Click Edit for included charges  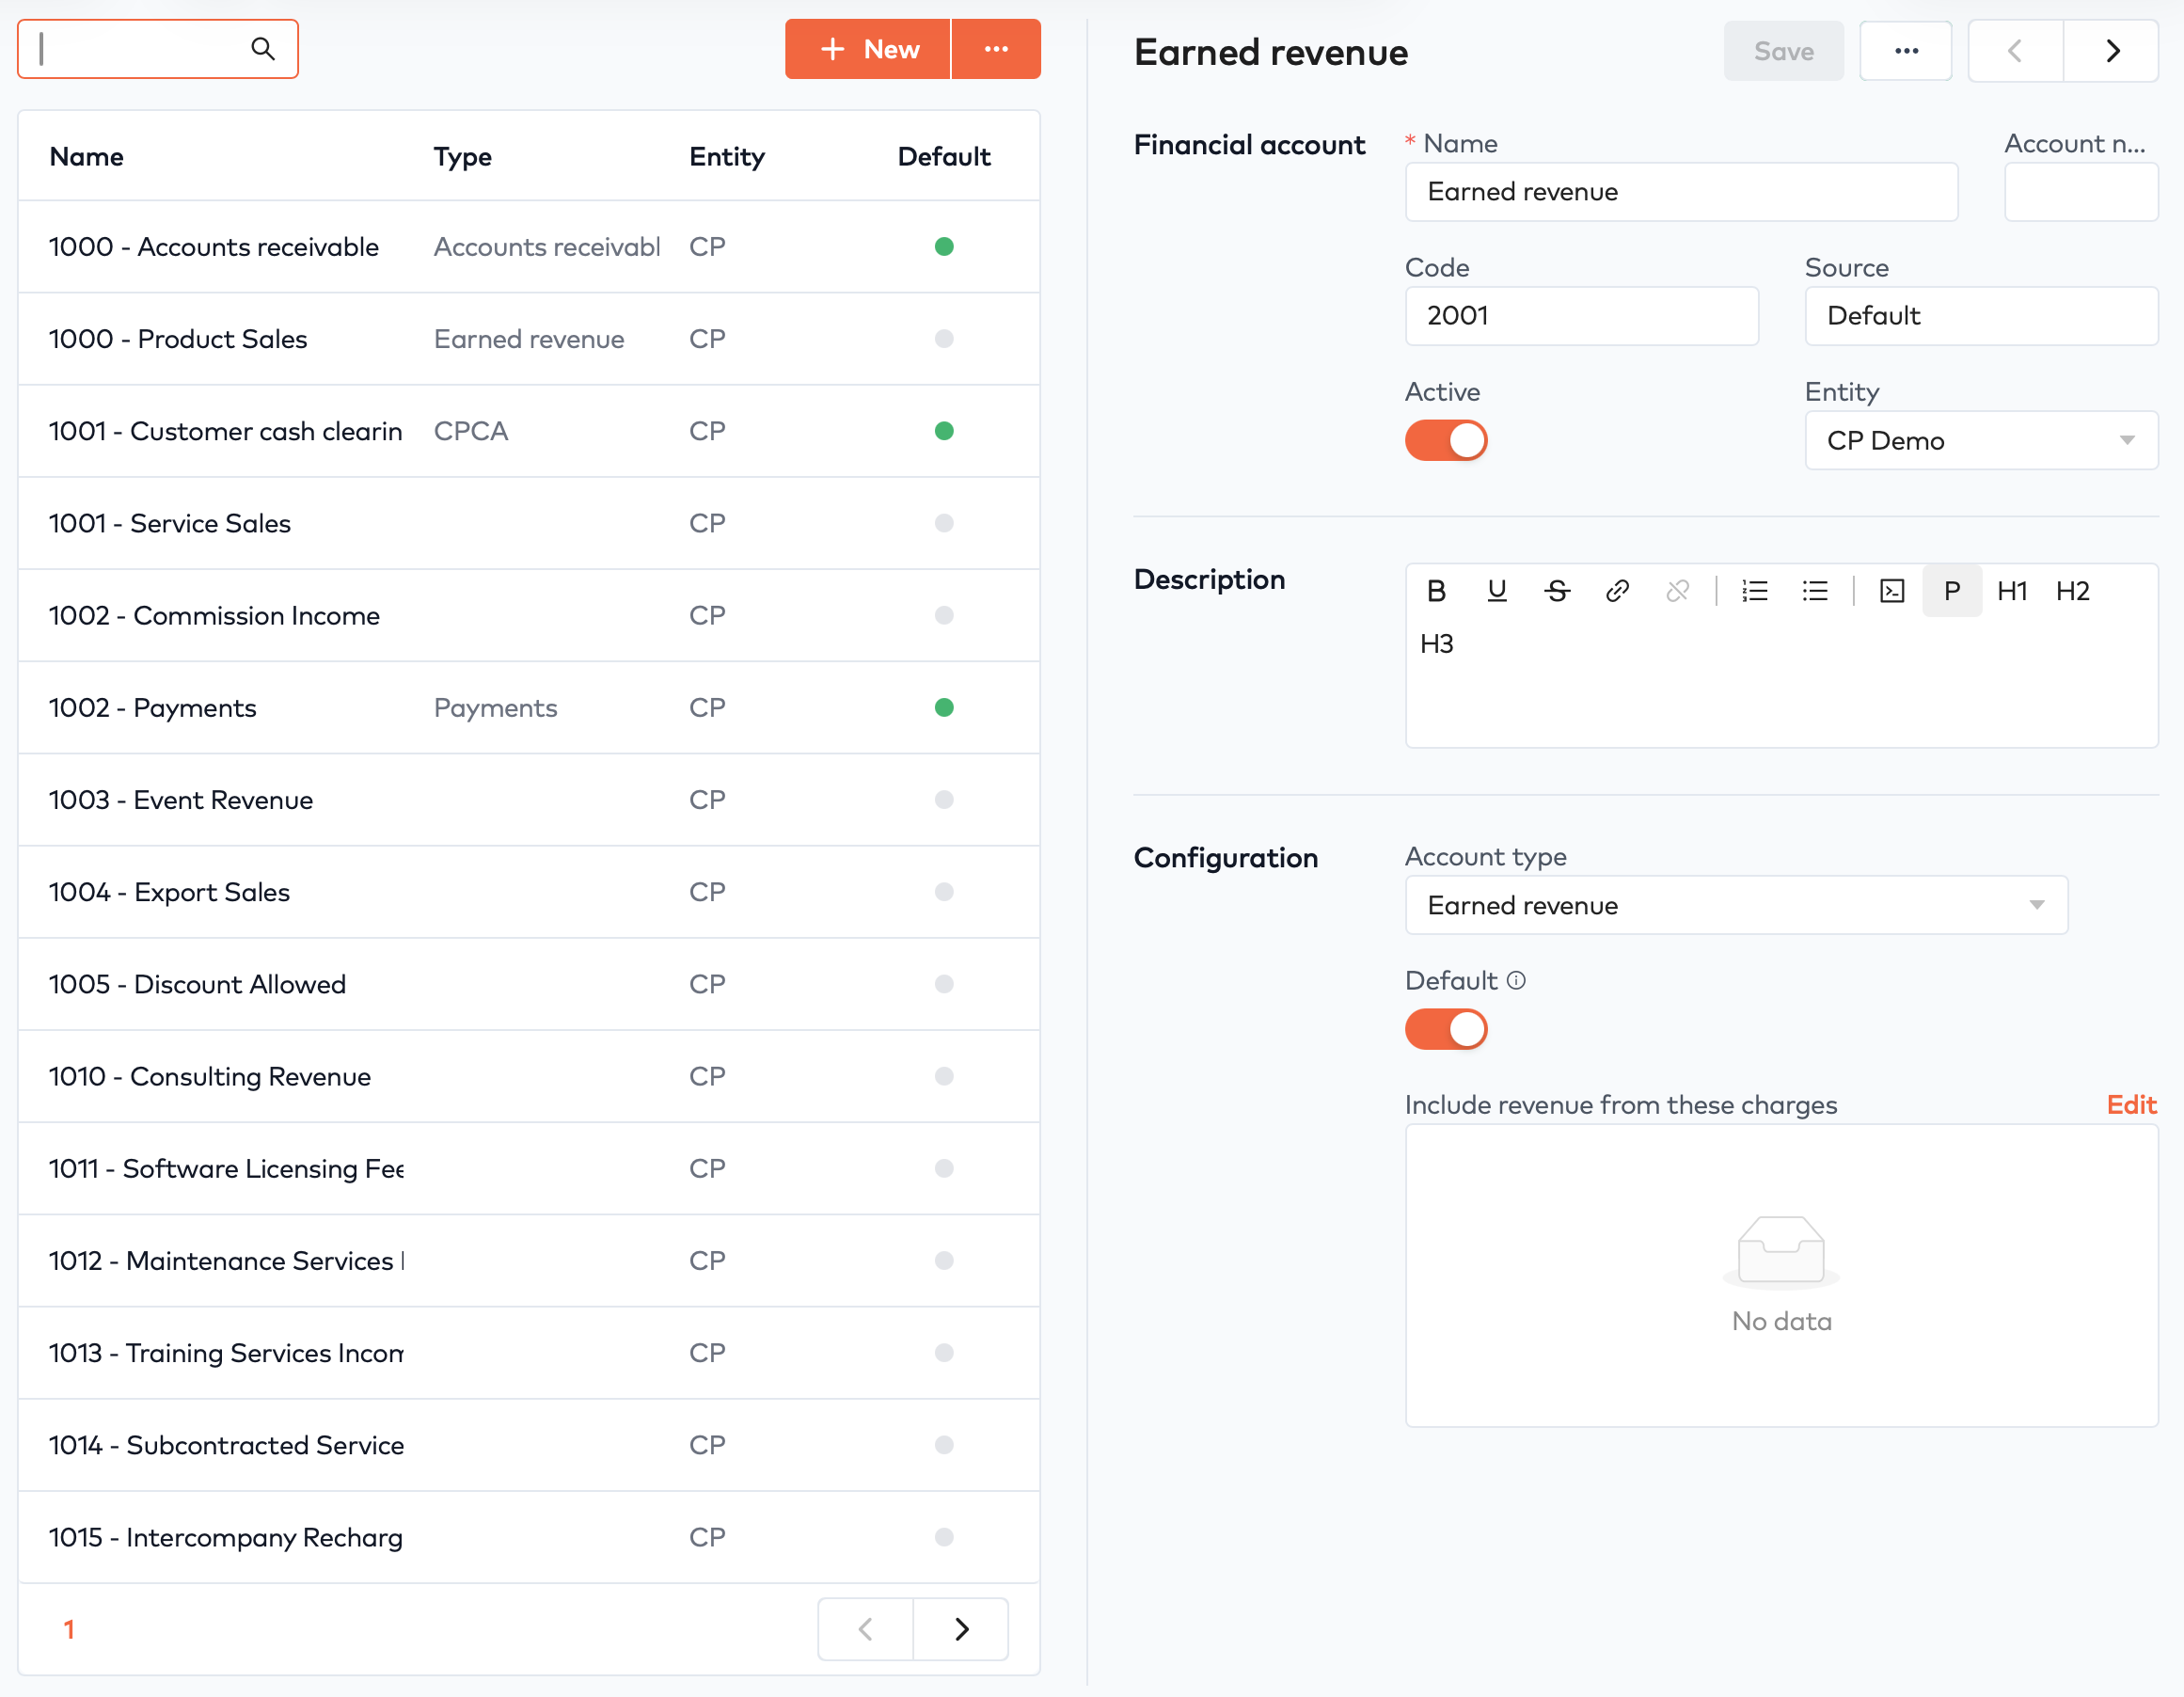[2131, 1105]
